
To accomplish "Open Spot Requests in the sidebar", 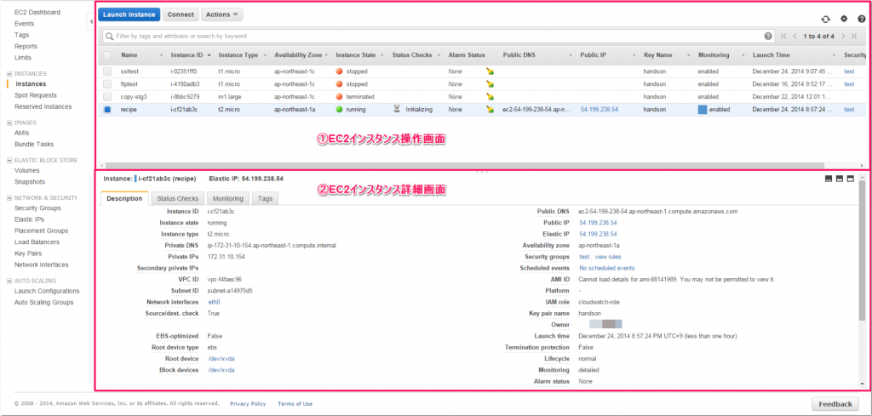I will (x=36, y=95).
